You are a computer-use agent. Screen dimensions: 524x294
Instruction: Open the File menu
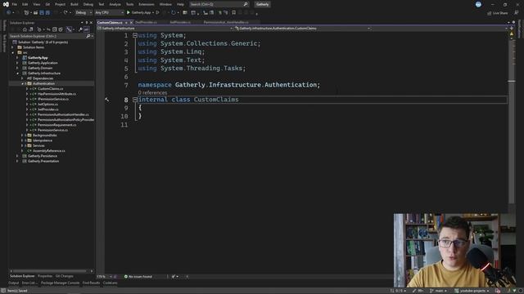[x=15, y=4]
